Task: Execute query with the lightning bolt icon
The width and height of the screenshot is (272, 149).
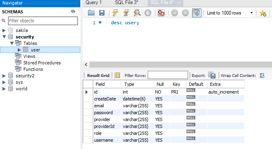Action: 115,13
